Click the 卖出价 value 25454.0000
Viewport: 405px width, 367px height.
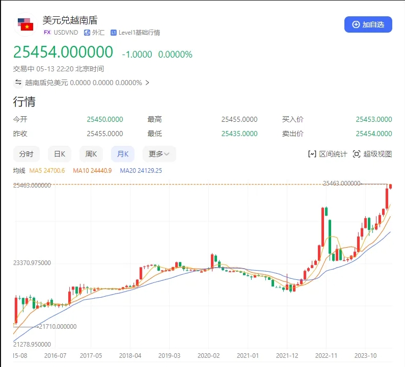(374, 134)
